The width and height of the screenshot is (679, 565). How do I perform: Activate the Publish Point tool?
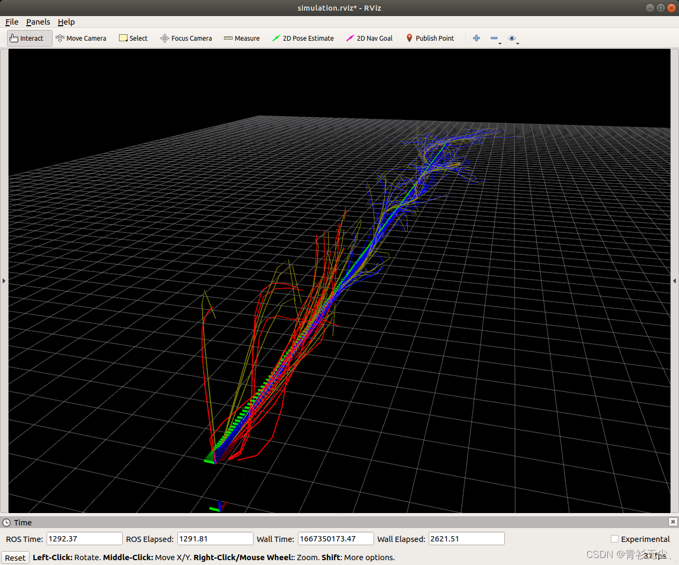430,38
